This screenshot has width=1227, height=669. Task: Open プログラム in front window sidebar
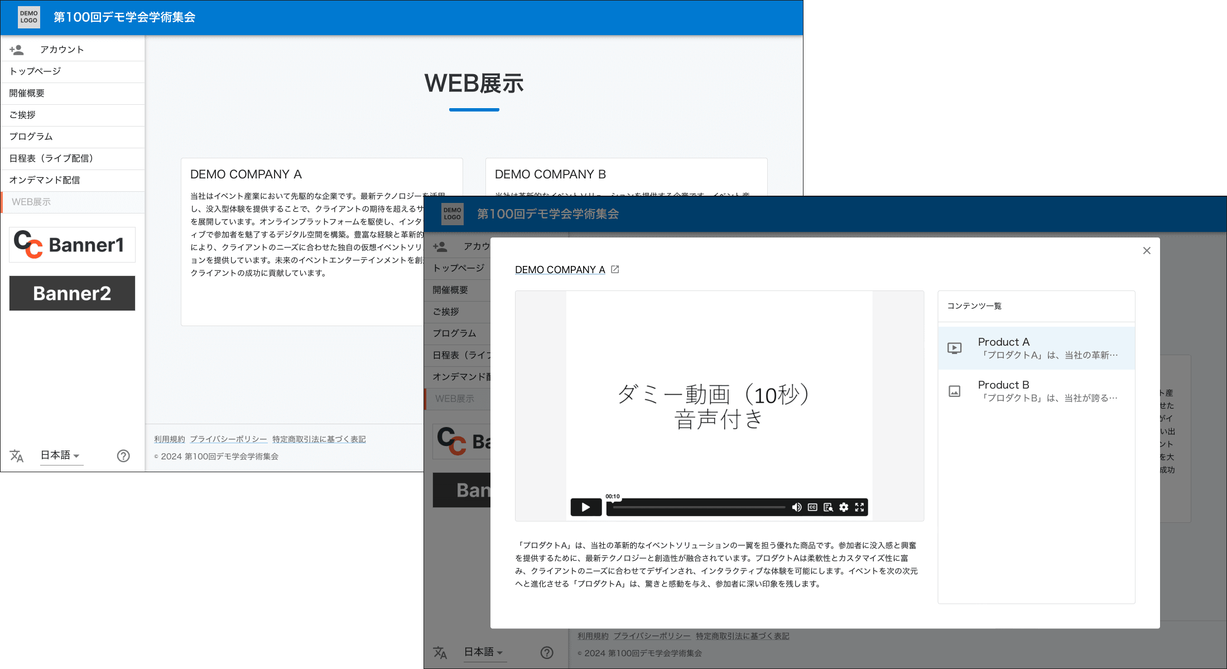[x=458, y=333]
